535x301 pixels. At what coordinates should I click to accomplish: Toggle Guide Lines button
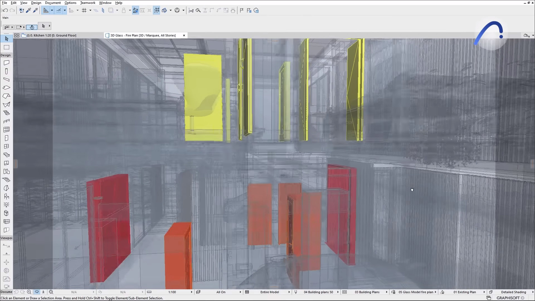coord(46,10)
